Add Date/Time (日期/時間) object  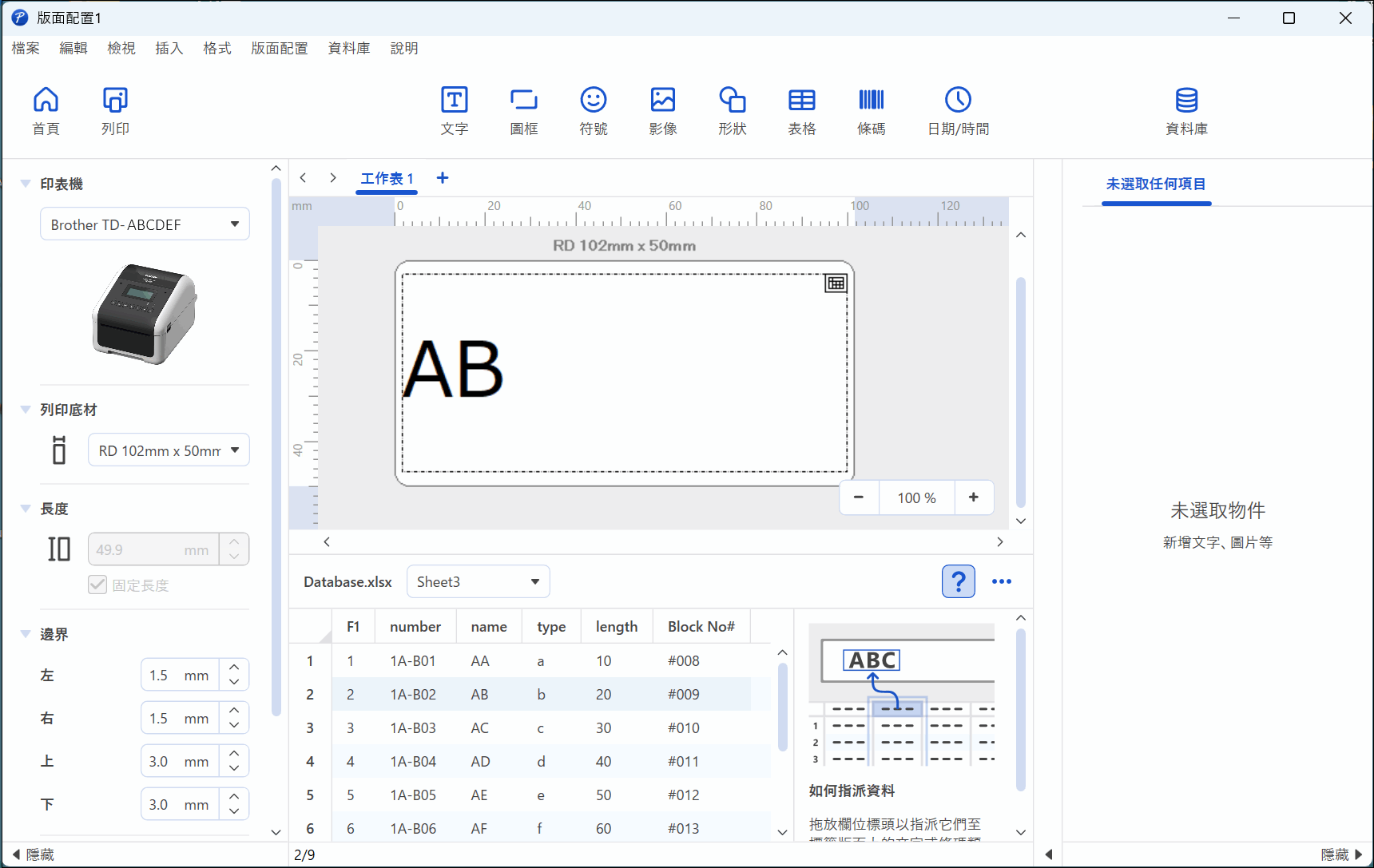pyautogui.click(x=958, y=110)
